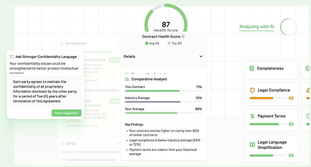
Task: Click the Completeness document icon
Action: [252, 69]
